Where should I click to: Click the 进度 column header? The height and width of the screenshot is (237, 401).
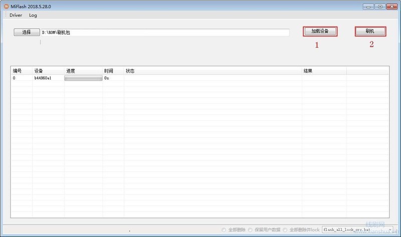83,71
